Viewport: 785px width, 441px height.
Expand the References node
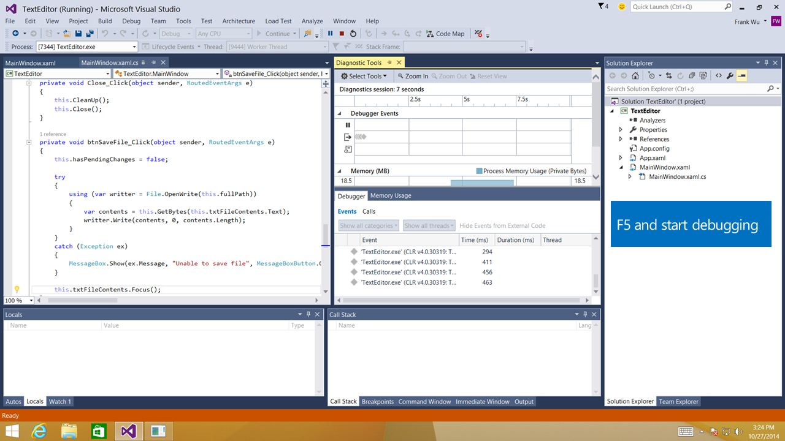click(x=621, y=139)
